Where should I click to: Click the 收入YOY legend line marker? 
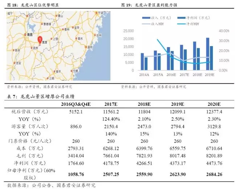tap(146, 24)
